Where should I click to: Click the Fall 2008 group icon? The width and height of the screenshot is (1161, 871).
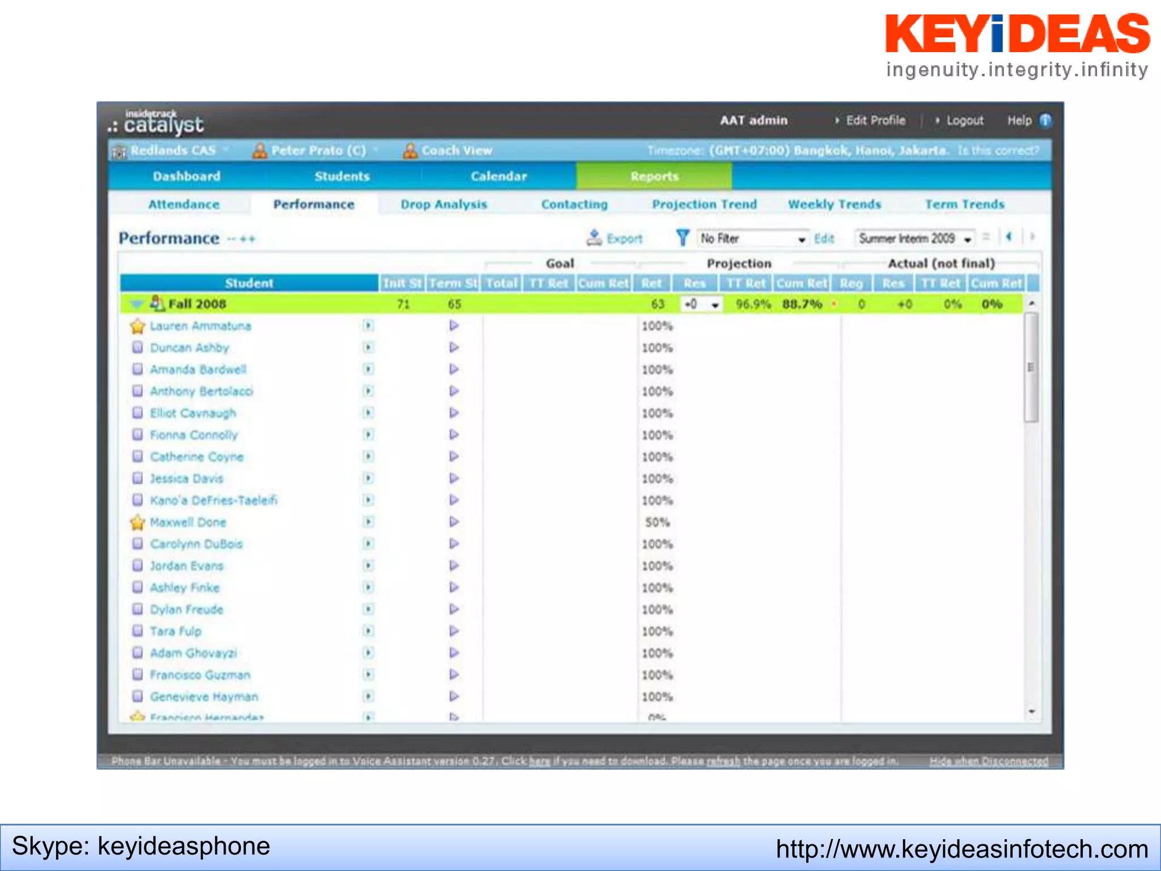tap(157, 303)
